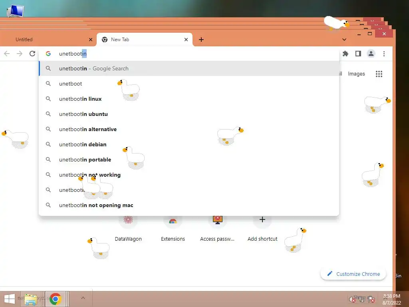Image resolution: width=409 pixels, height=307 pixels.
Task: Open the profile avatar menu
Action: click(371, 54)
